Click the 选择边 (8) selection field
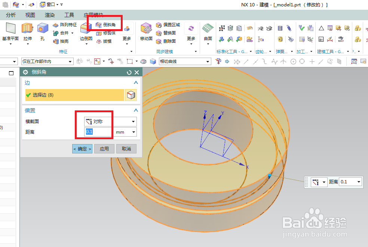Image resolution: width=368 pixels, height=247 pixels. [x=75, y=95]
